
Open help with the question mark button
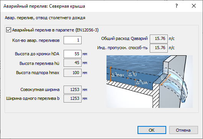pos(177,6)
